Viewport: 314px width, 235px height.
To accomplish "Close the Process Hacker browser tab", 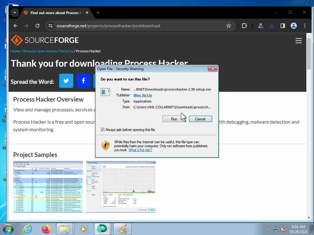I will (x=87, y=13).
